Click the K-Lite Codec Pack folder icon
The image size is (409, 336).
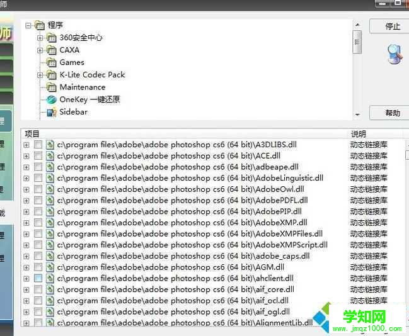(52, 75)
